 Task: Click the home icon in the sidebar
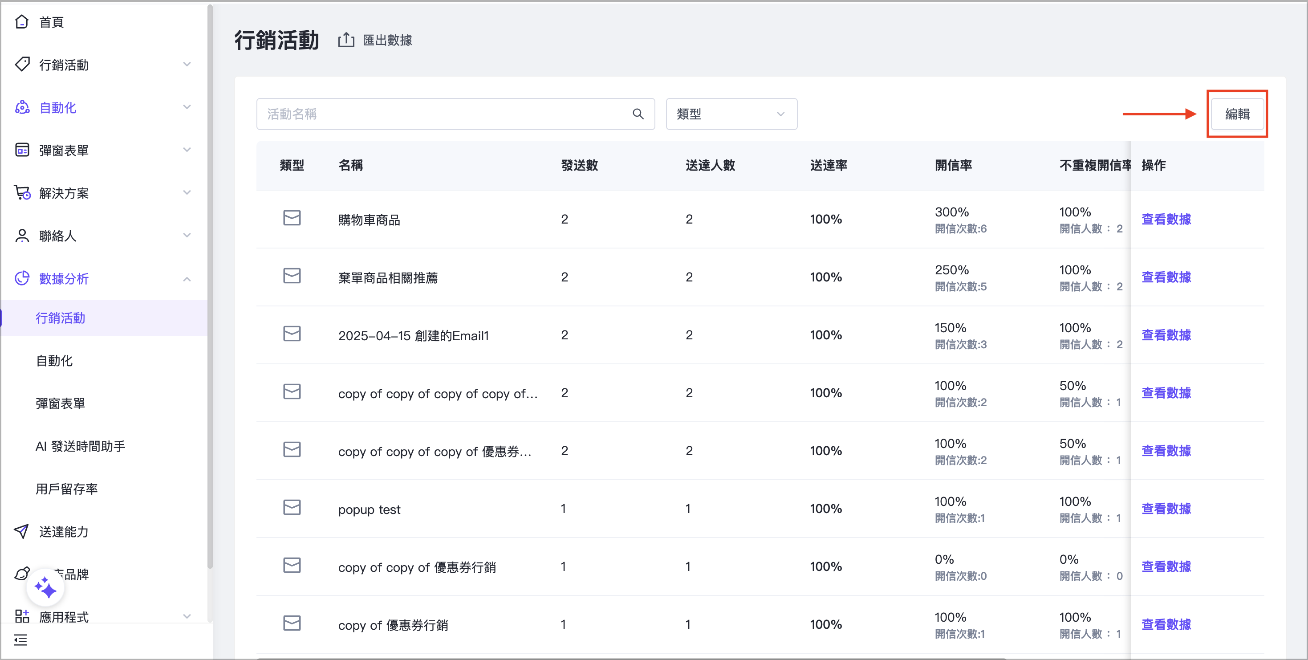click(21, 22)
